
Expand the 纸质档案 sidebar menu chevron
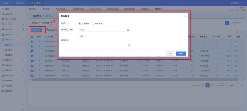[x=24, y=29]
